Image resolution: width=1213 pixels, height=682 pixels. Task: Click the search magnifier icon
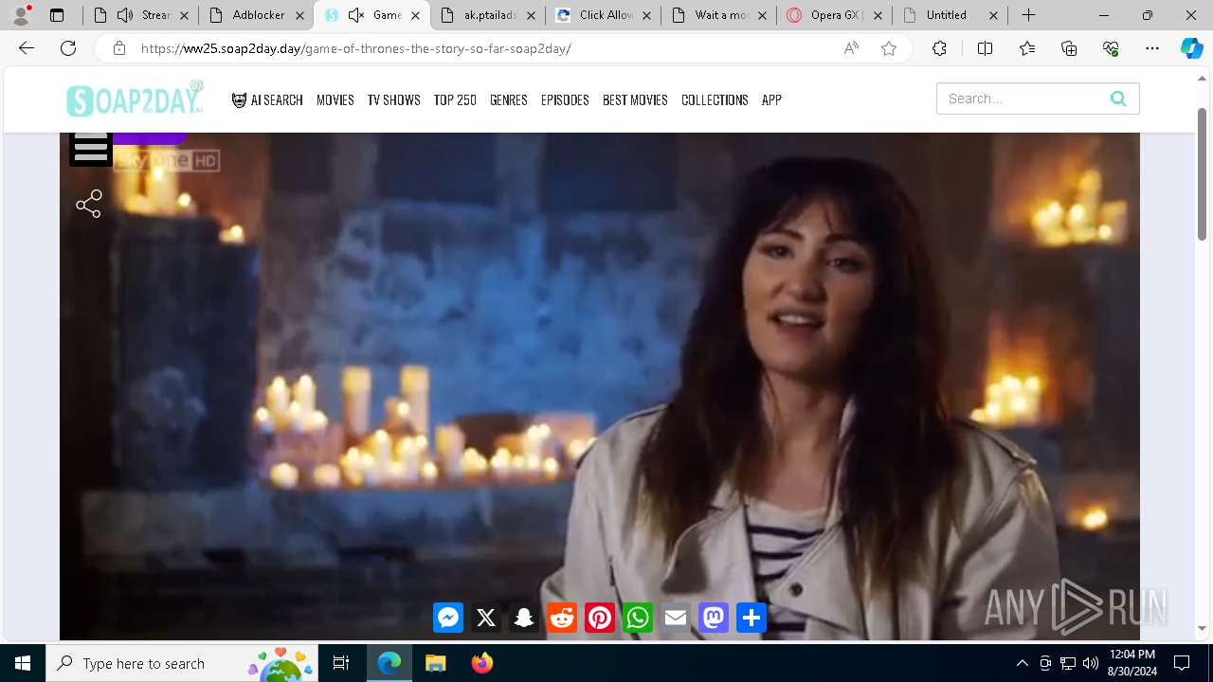(1118, 99)
